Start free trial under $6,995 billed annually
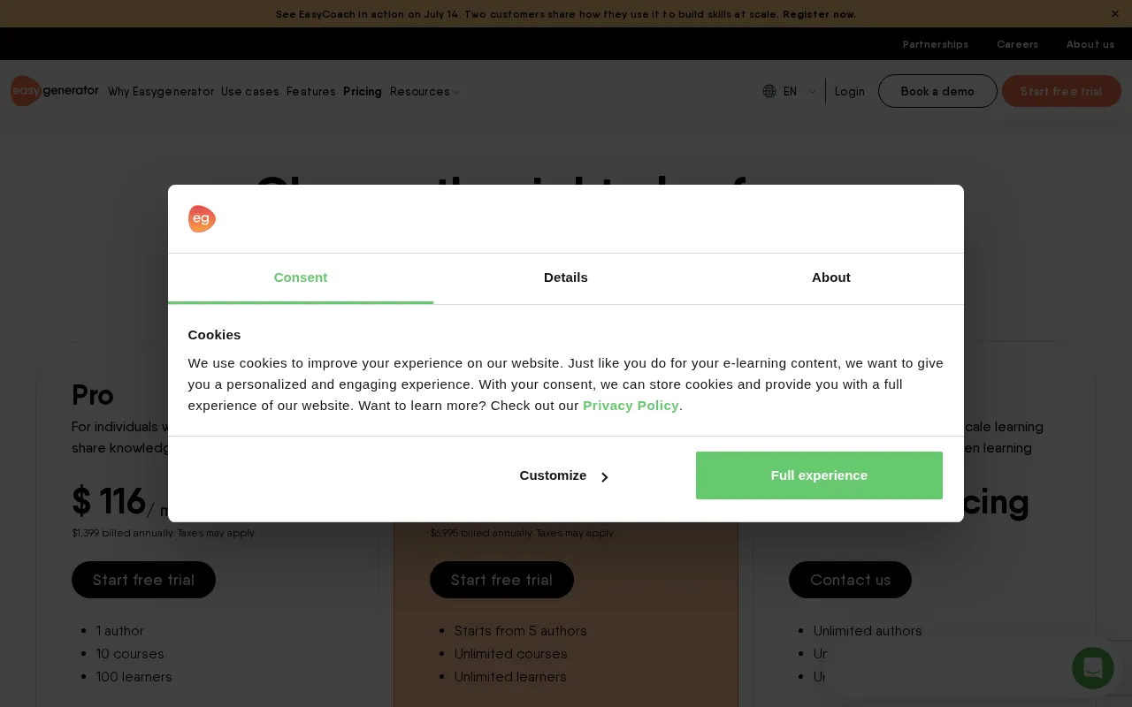Viewport: 1132px width, 707px height. tap(501, 580)
